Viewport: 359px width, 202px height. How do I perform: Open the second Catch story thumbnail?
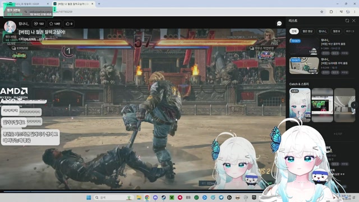(x=322, y=105)
